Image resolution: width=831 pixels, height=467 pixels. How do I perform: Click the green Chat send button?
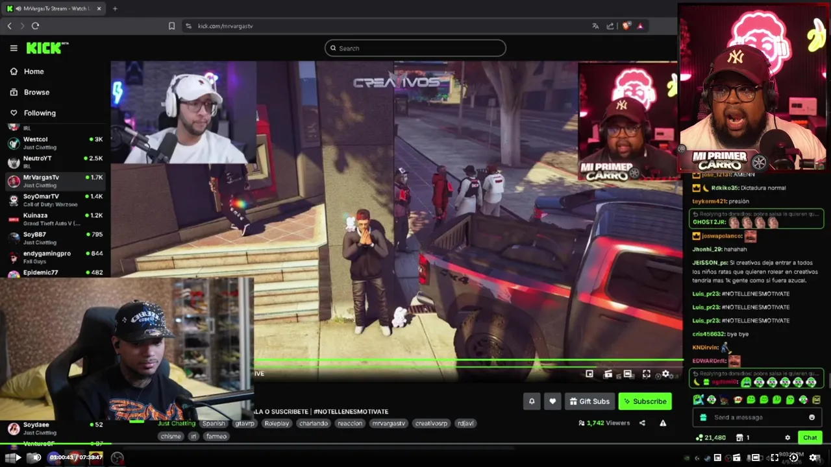[810, 438]
